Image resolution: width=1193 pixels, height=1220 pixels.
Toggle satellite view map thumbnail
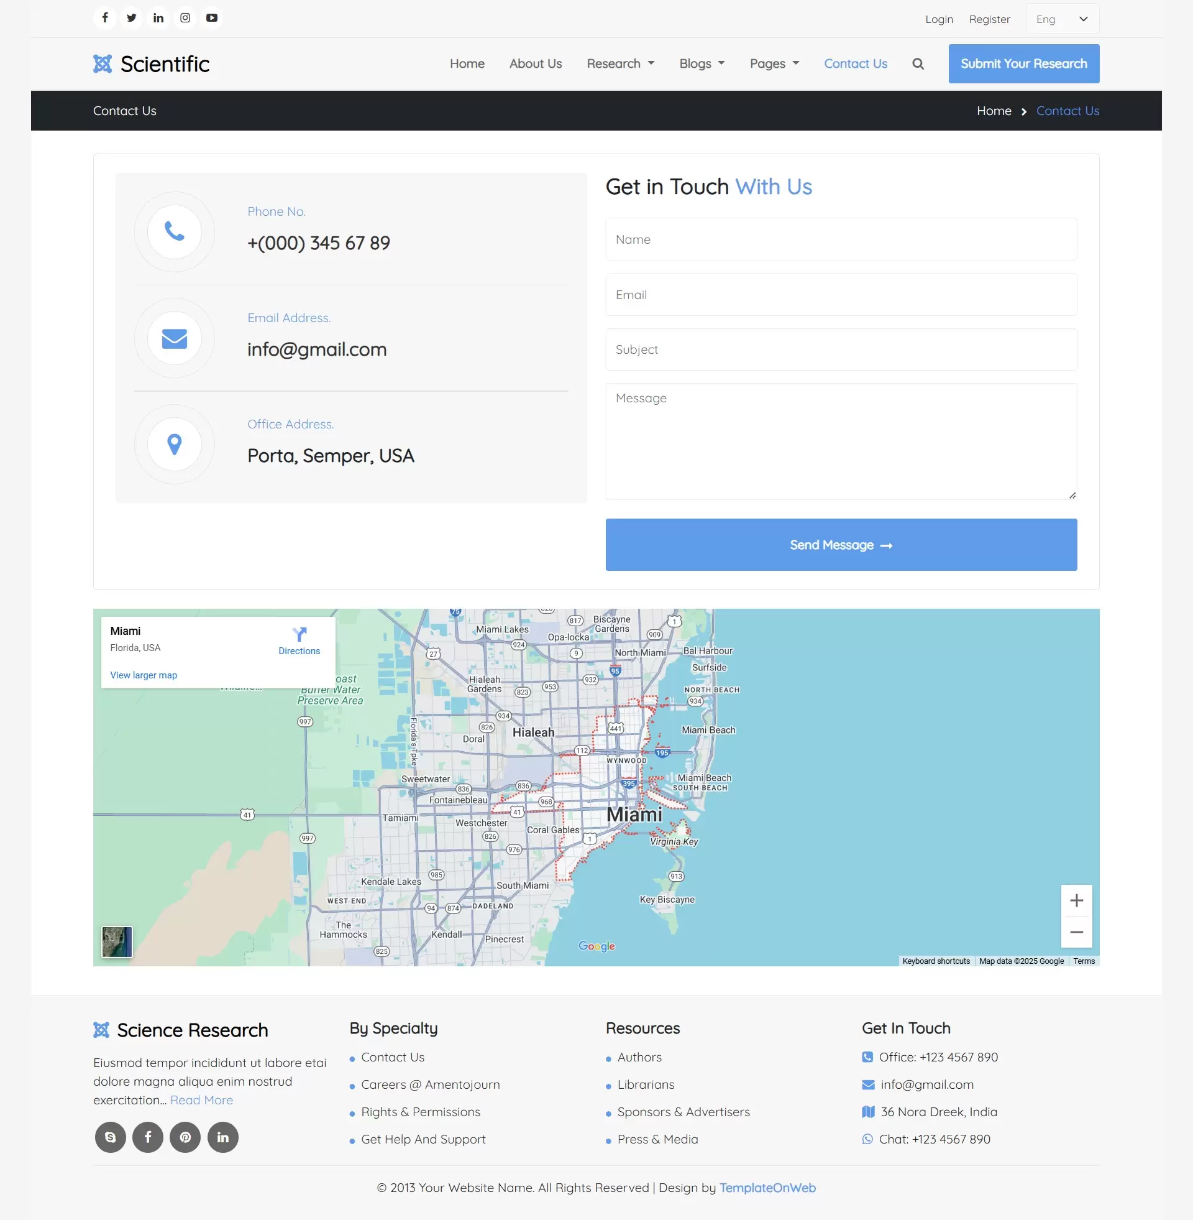point(117,941)
